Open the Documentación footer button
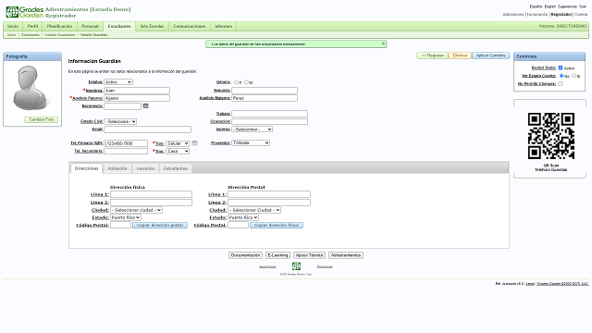The image size is (592, 333). point(245,255)
